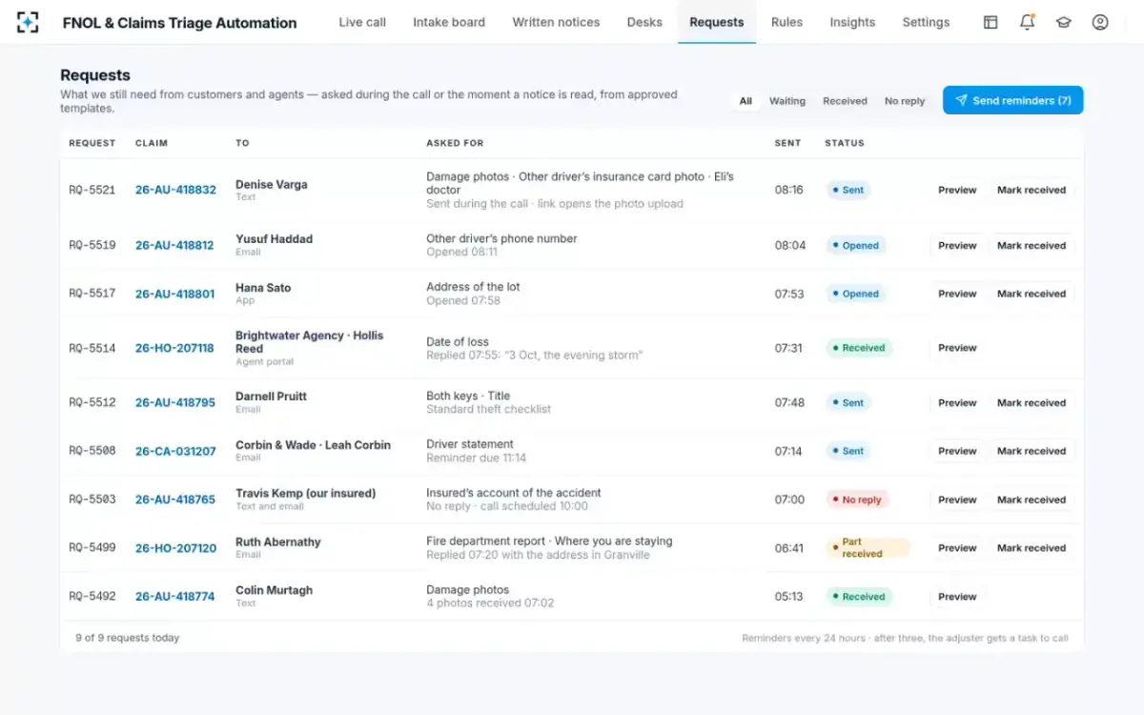Open the Rules tab
The height and width of the screenshot is (715, 1144).
[786, 22]
